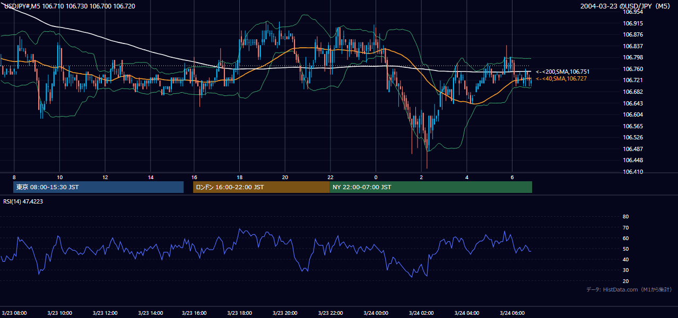Click the RSI axis value 20

coord(625,281)
